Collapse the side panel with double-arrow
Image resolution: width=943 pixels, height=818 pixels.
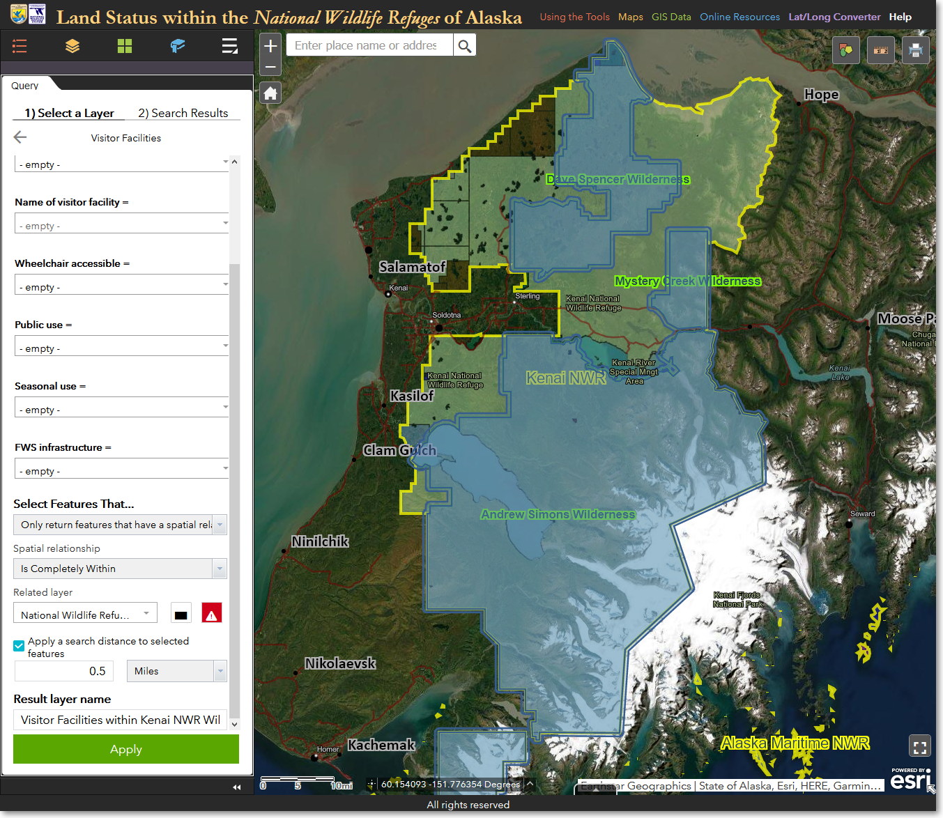point(236,787)
